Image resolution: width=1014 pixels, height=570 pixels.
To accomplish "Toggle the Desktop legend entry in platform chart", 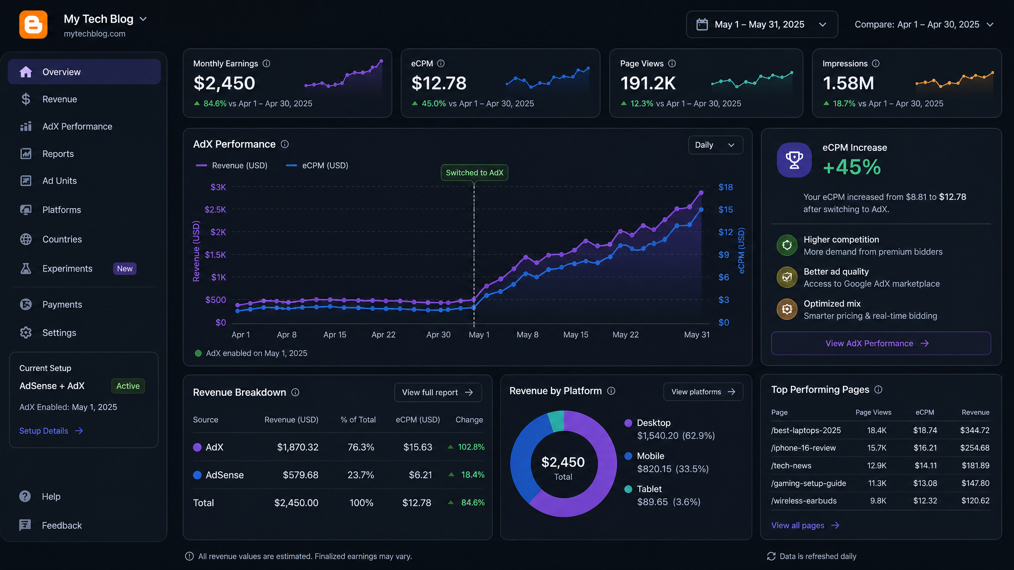I will [669, 429].
